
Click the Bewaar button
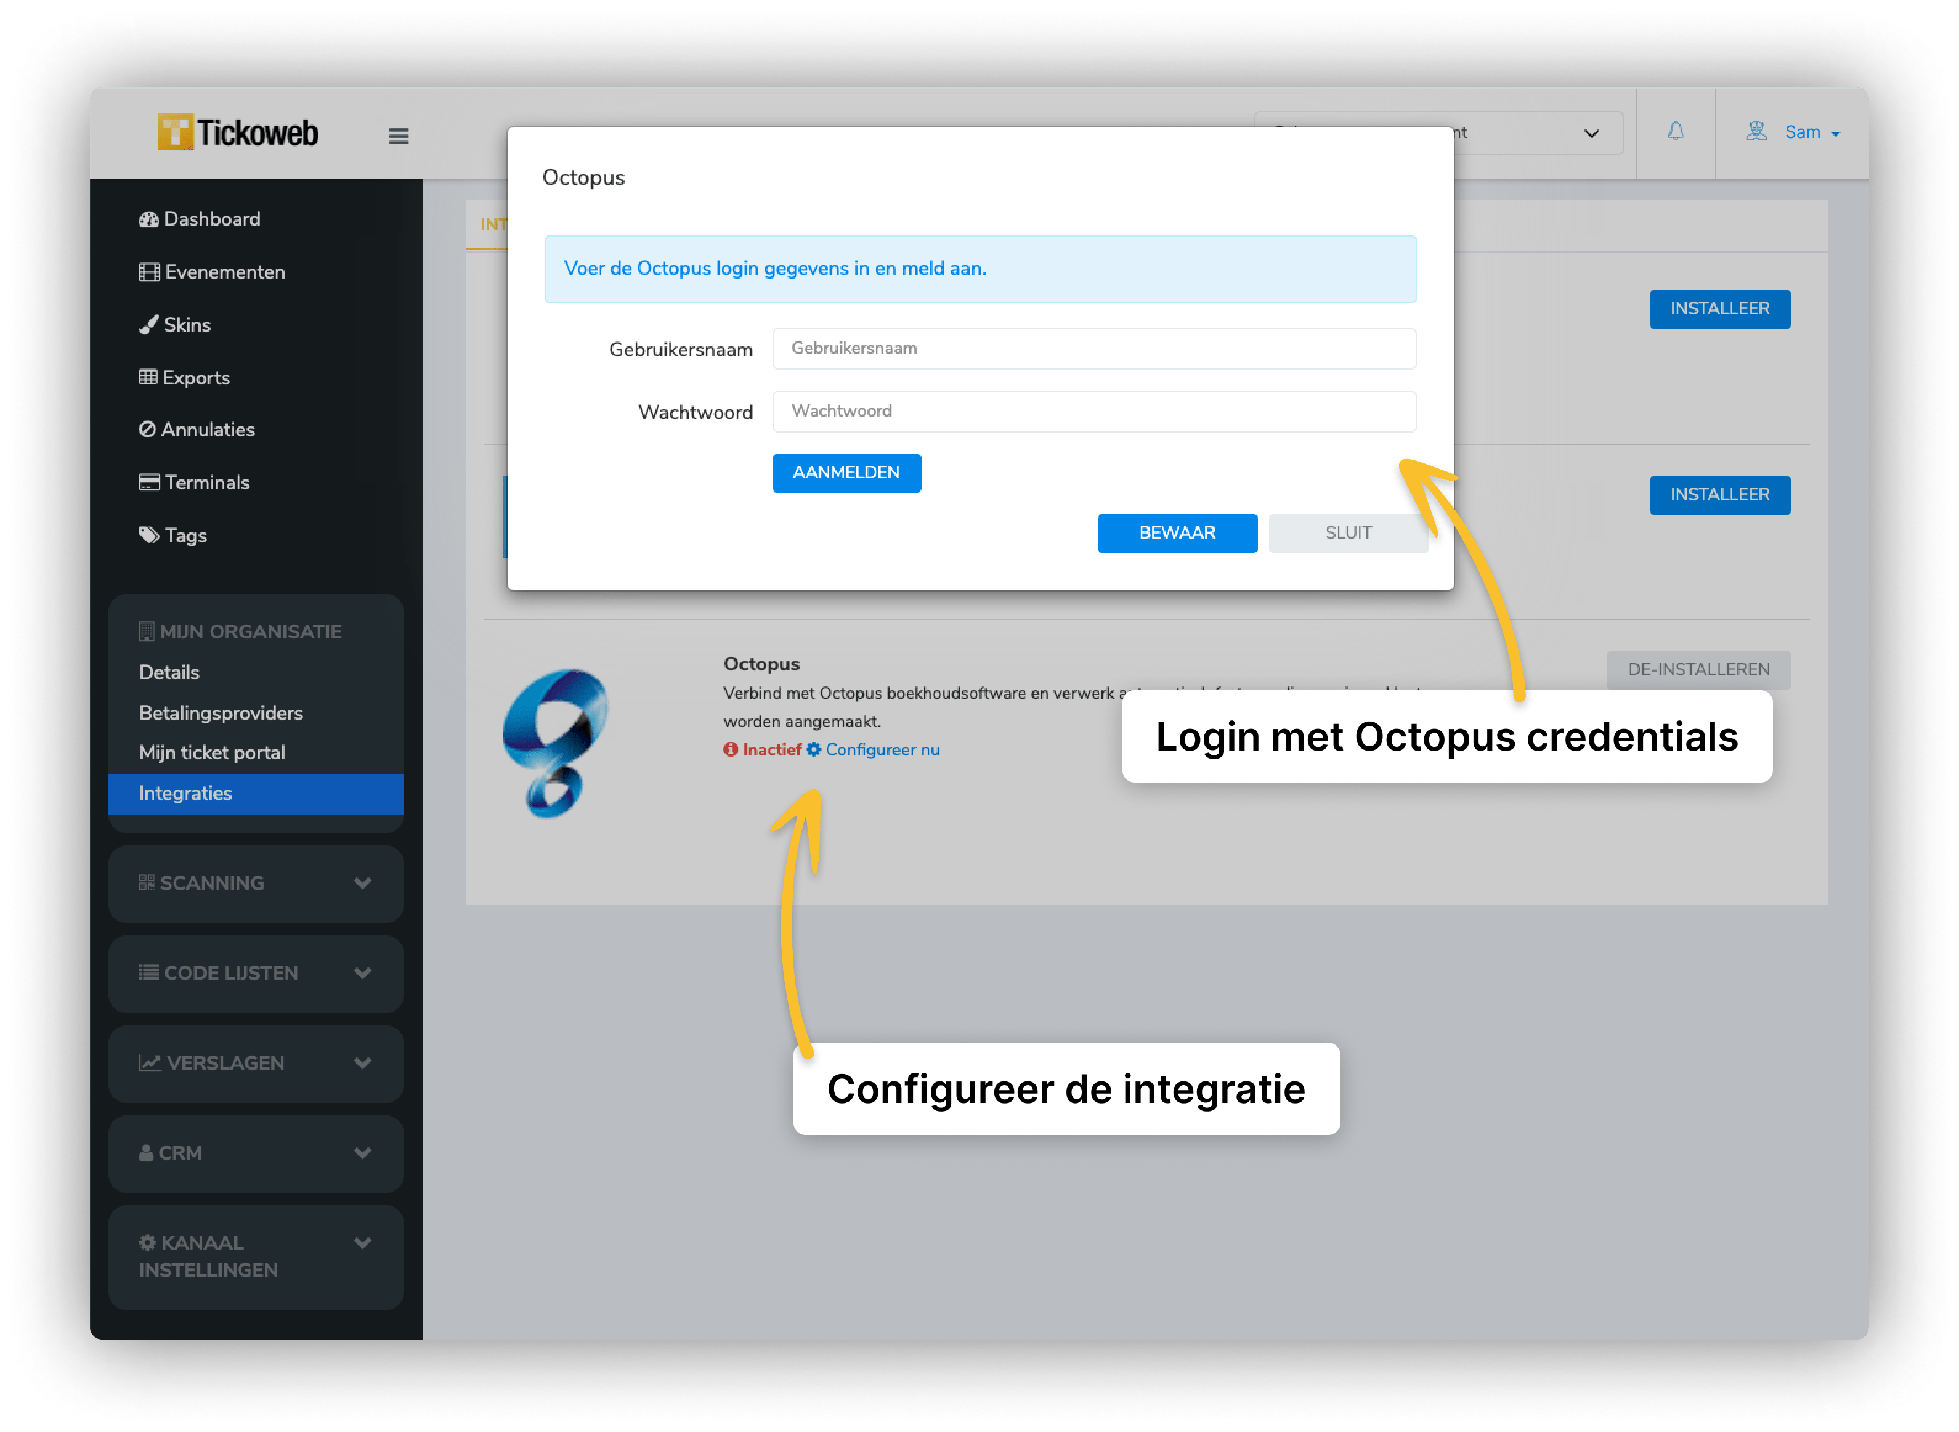click(x=1177, y=533)
